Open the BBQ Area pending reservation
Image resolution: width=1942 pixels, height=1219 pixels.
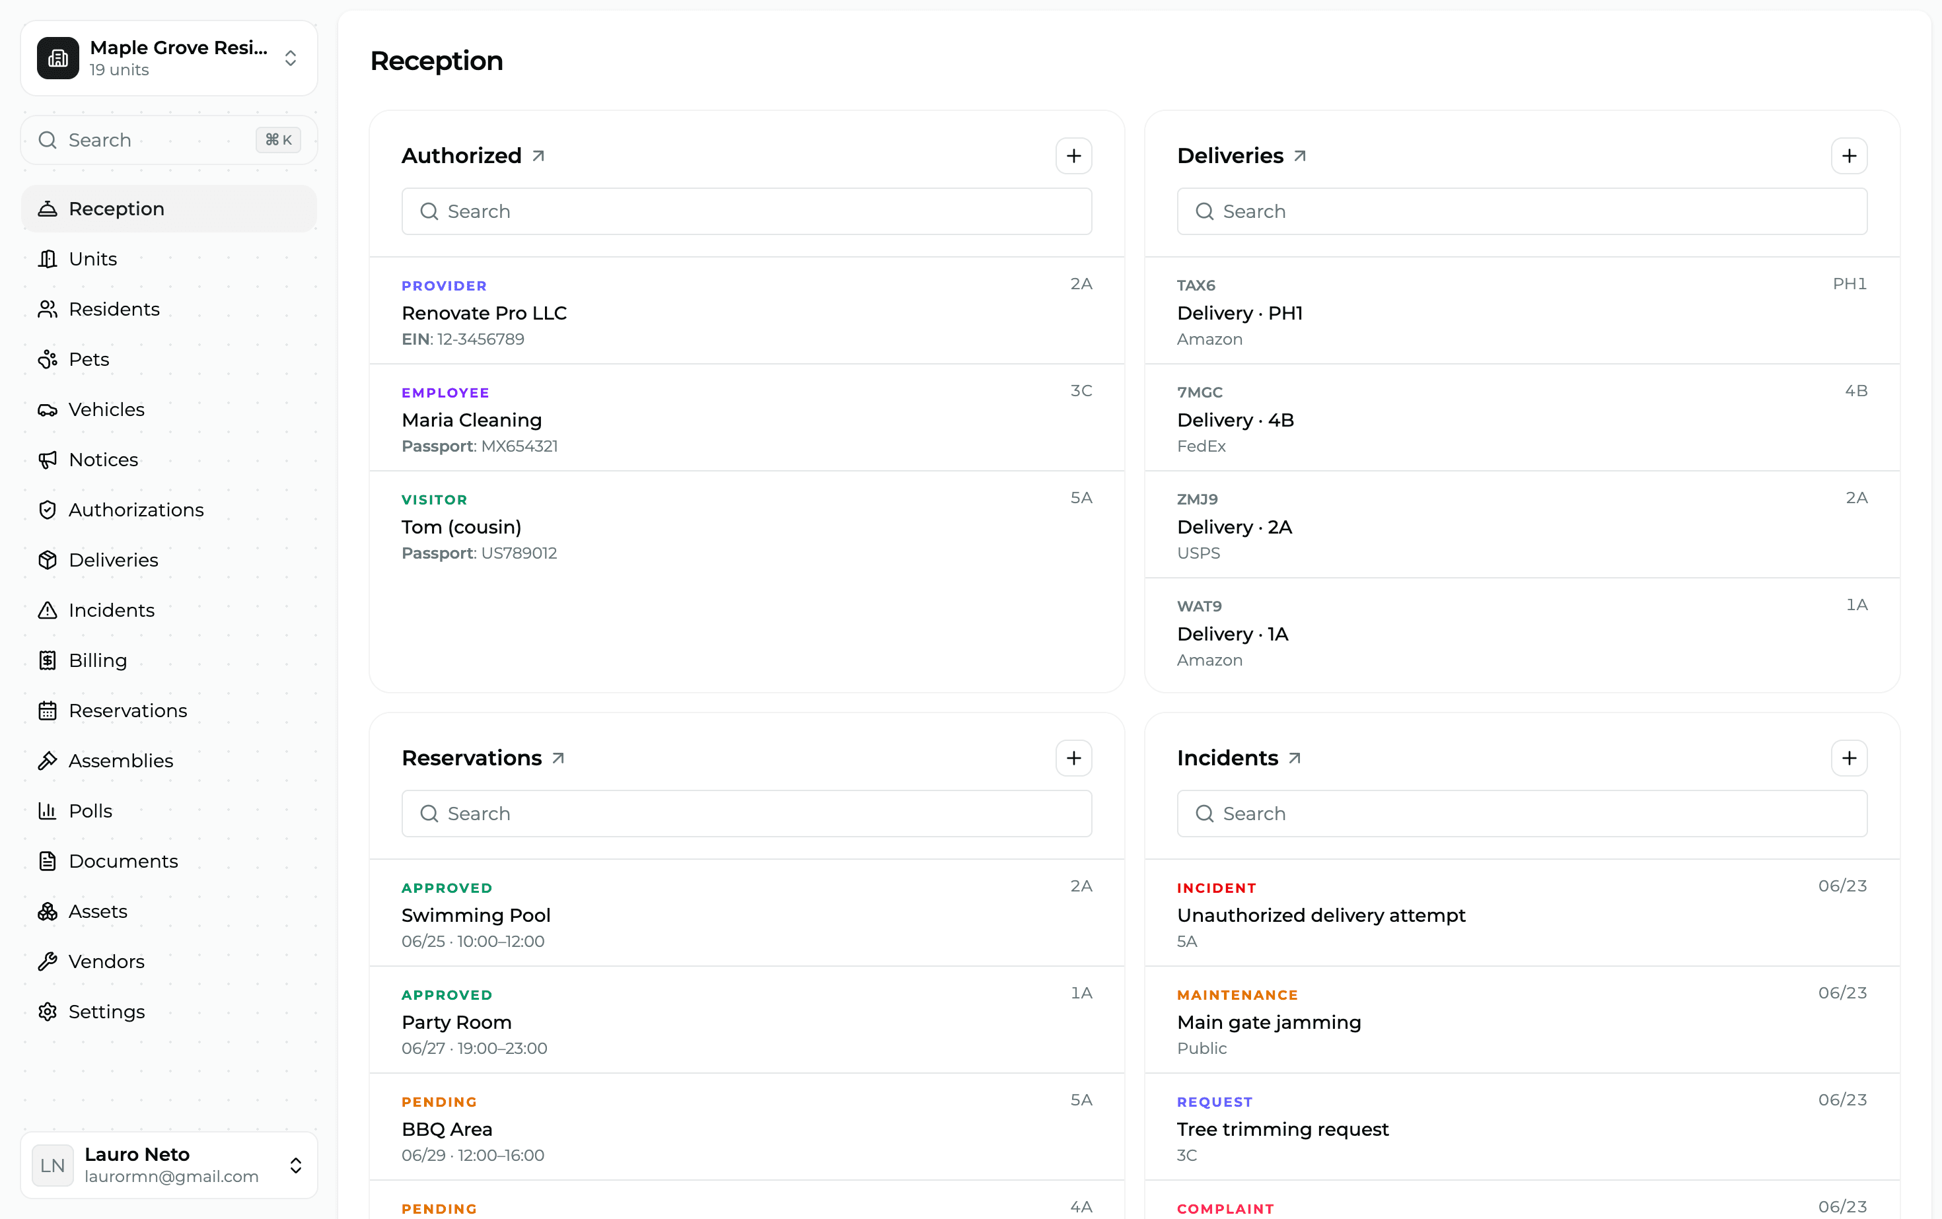tap(747, 1127)
